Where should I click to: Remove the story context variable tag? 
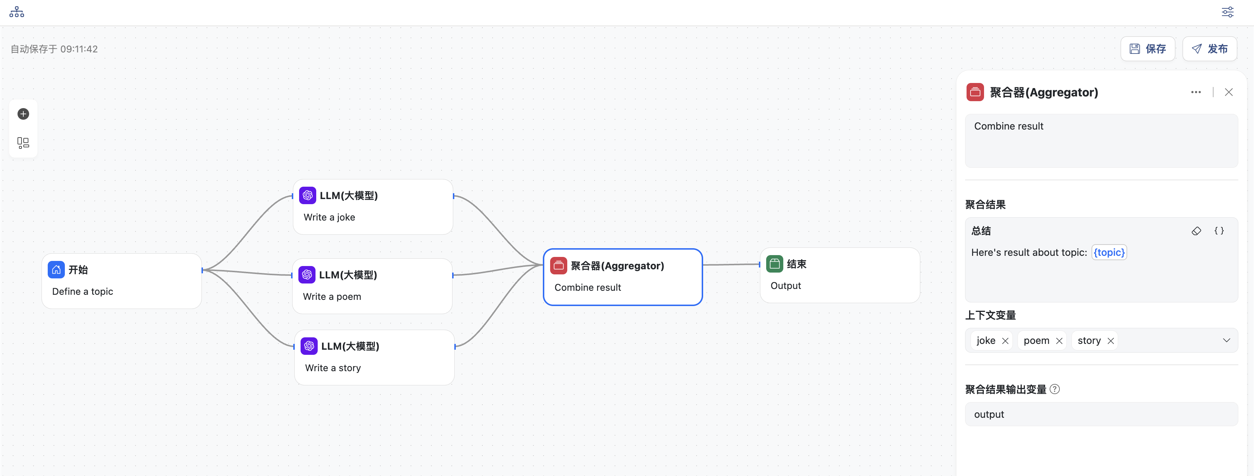click(x=1110, y=341)
